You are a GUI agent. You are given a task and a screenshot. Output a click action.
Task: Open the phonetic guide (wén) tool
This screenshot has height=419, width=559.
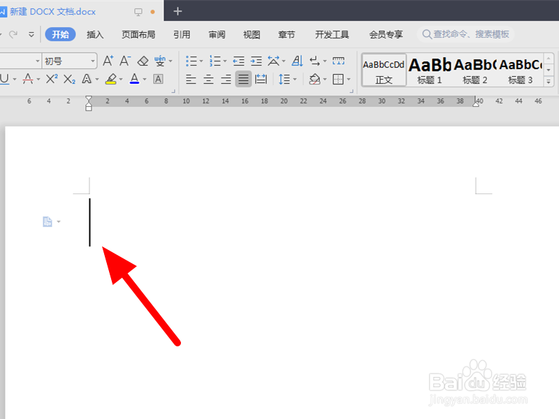point(160,61)
